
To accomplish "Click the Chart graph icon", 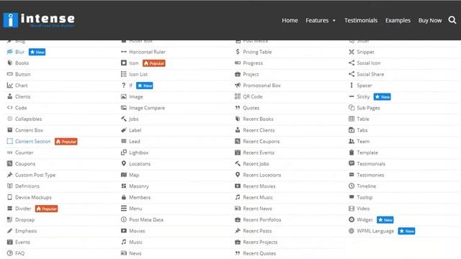I will 9,86.
